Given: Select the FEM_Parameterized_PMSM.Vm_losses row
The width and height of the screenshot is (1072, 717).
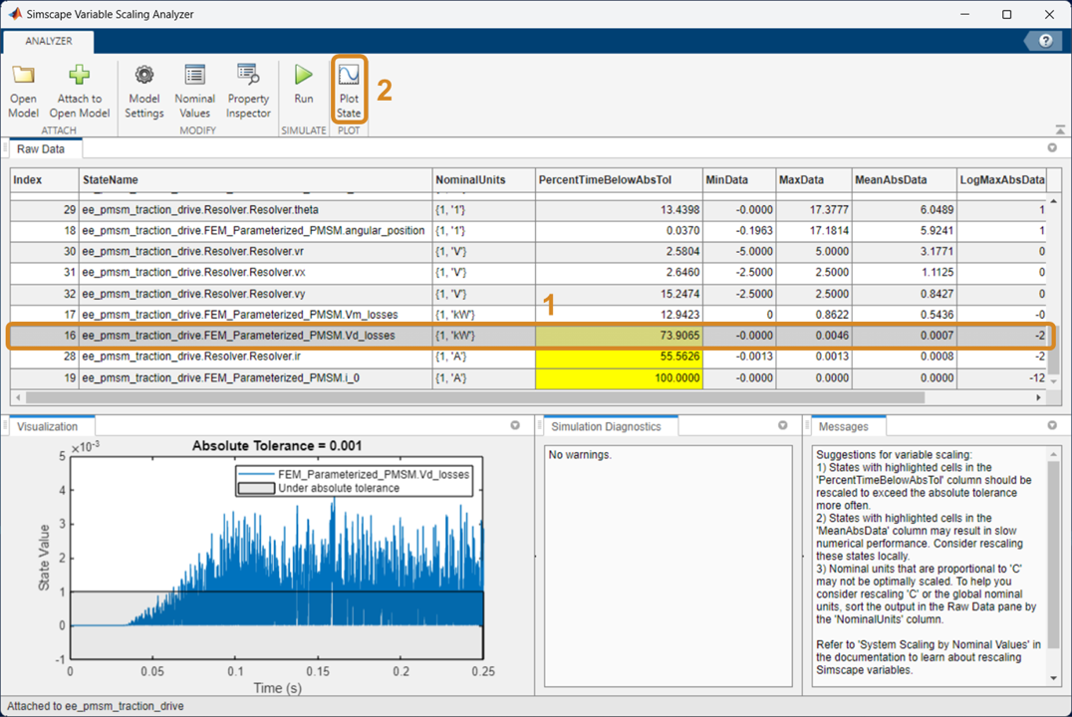Looking at the screenshot, I should point(528,315).
